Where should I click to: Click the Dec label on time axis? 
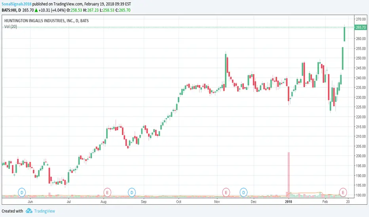(x=253, y=202)
